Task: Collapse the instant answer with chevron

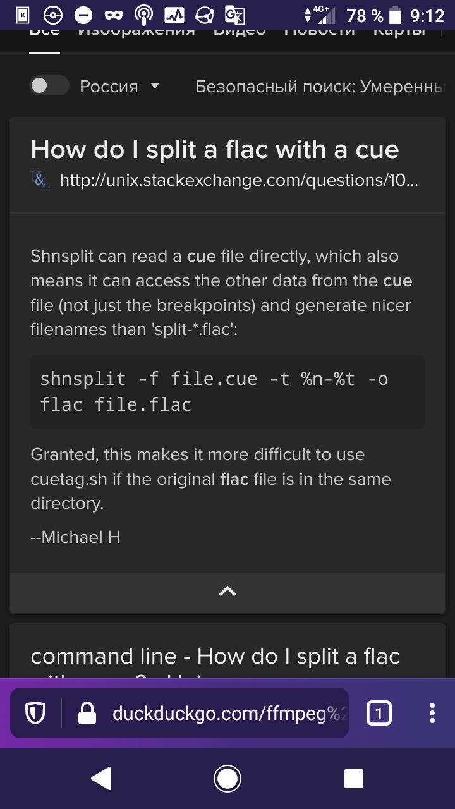Action: coord(227,592)
